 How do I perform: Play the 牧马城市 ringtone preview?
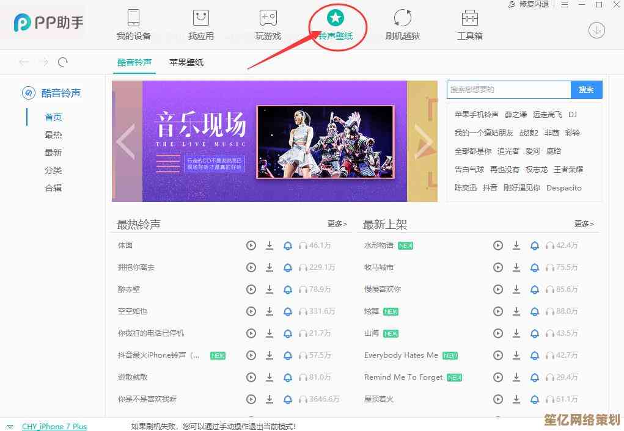click(498, 267)
